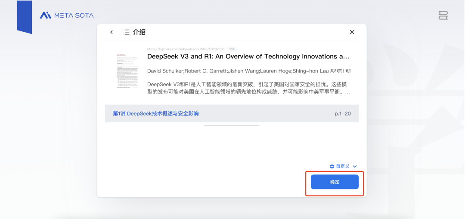Click the gear icon next to 自定义
The height and width of the screenshot is (219, 465).
tap(332, 166)
